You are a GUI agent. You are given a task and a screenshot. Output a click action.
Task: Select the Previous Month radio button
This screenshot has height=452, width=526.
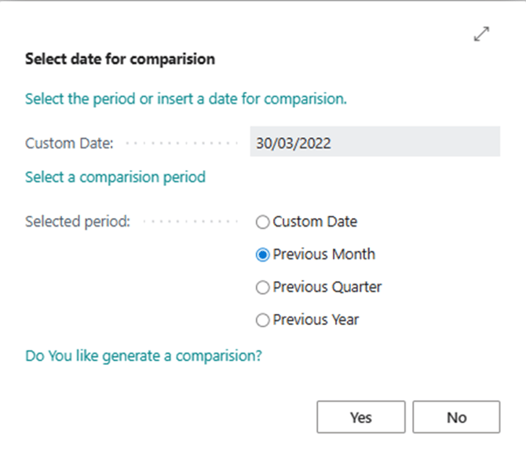pos(263,255)
